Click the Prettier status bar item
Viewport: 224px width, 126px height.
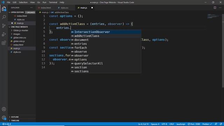point(207,124)
